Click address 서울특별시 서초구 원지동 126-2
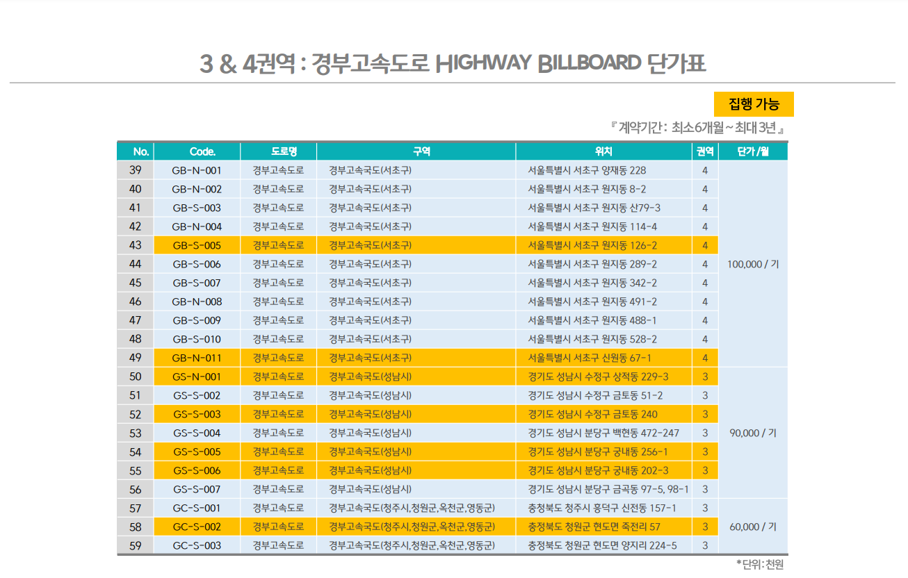The height and width of the screenshot is (578, 908). [592, 245]
